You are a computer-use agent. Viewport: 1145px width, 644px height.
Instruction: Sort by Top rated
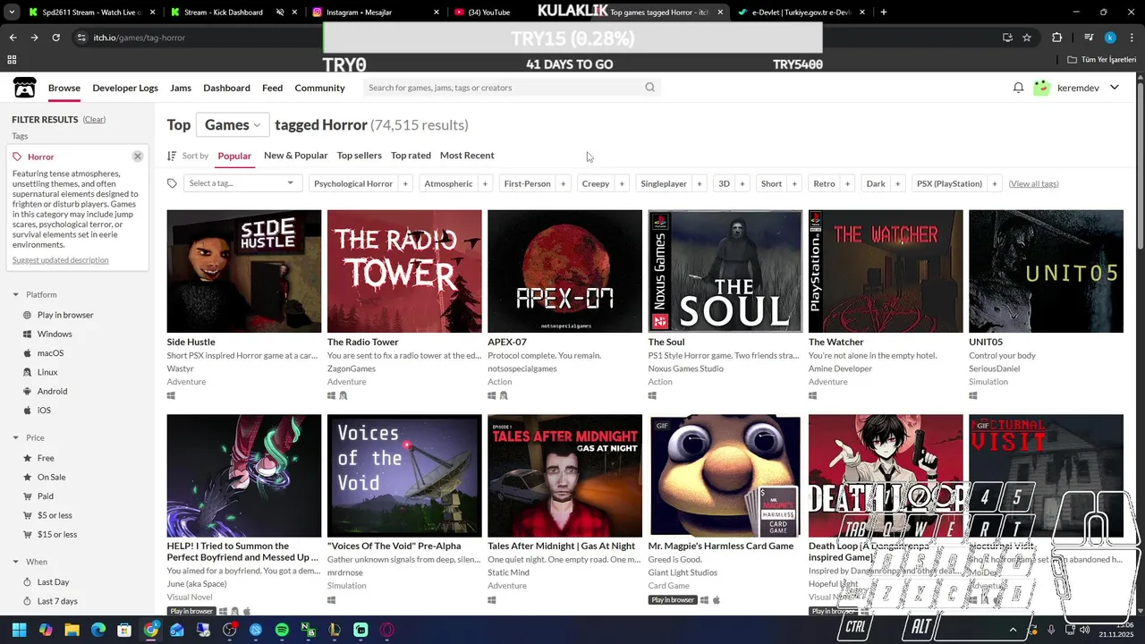[411, 156]
